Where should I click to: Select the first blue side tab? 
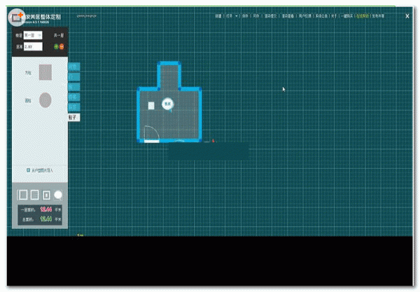pos(73,67)
